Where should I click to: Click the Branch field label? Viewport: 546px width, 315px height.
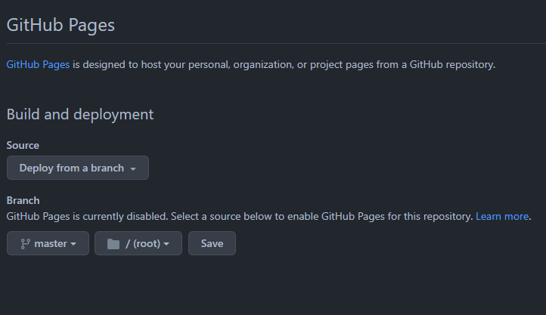pyautogui.click(x=23, y=201)
